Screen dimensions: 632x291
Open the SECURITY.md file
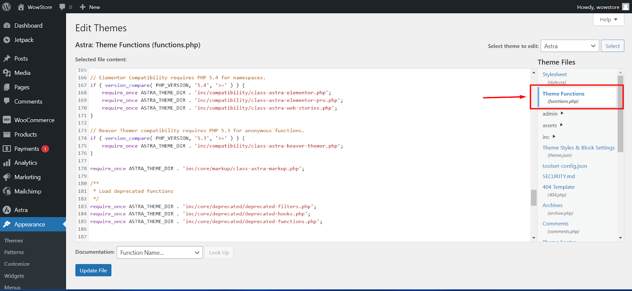coord(559,176)
